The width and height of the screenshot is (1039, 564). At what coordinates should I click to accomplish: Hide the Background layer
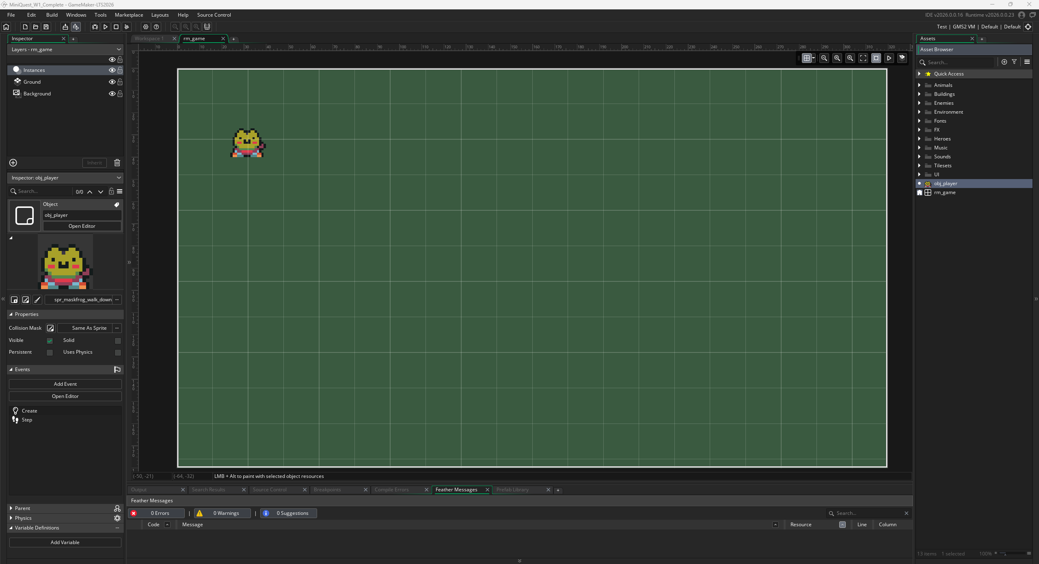[112, 94]
